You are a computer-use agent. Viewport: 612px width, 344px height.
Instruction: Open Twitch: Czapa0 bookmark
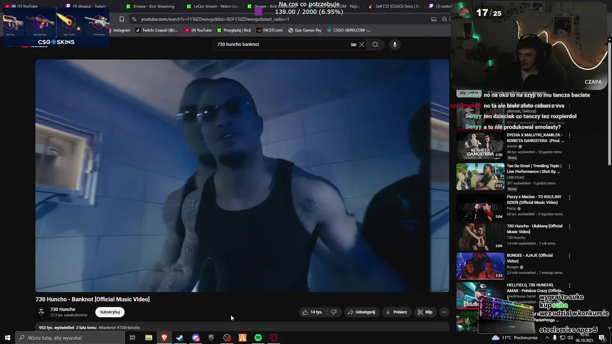(156, 30)
